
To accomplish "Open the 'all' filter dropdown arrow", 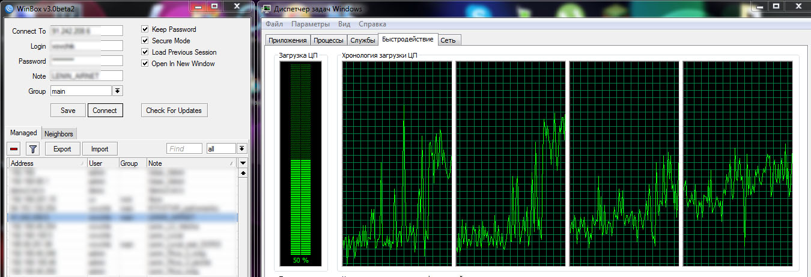I will [x=242, y=148].
